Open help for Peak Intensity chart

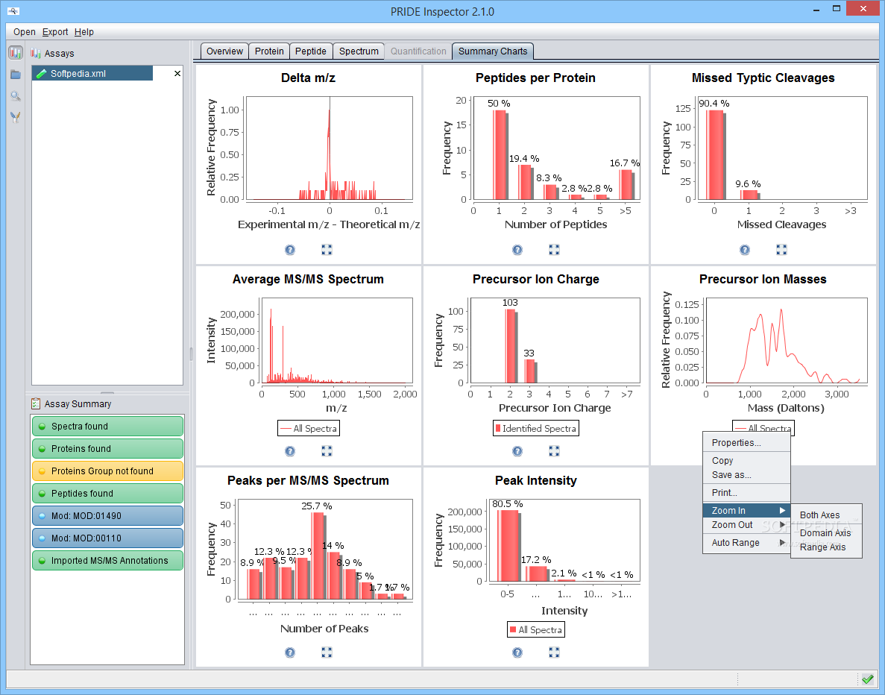coord(517,652)
